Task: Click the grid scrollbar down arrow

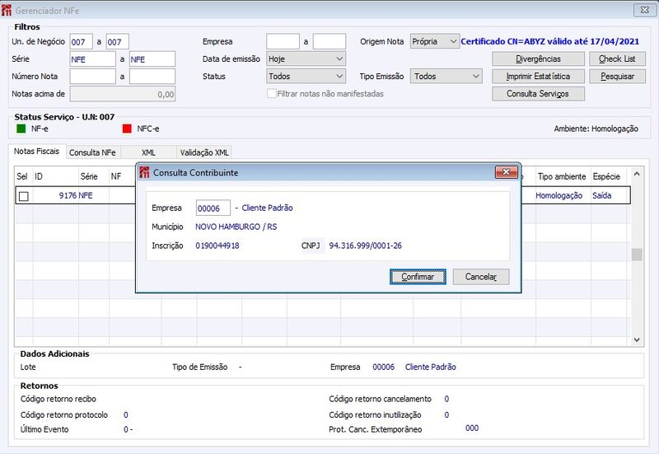Action: click(637, 339)
